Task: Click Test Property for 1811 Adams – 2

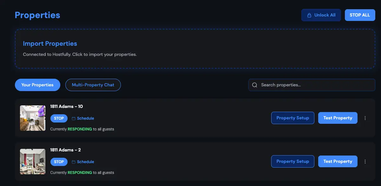Action: pos(338,161)
